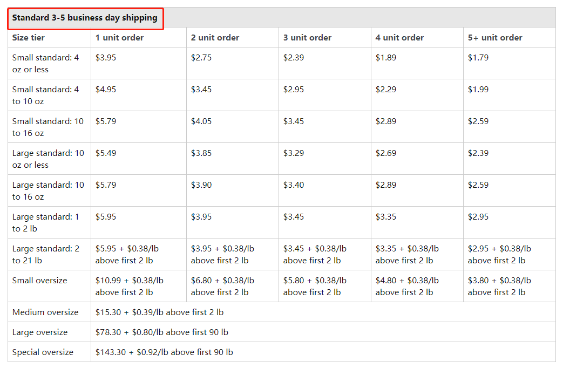Viewport: 563px width, 368px height.
Task: Click the $1.79 price cell
Action: click(x=478, y=58)
